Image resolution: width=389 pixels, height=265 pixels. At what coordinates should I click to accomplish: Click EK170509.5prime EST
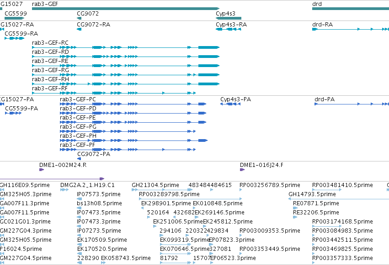(x=80, y=245)
